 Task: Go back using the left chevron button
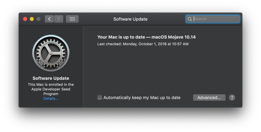49,19
